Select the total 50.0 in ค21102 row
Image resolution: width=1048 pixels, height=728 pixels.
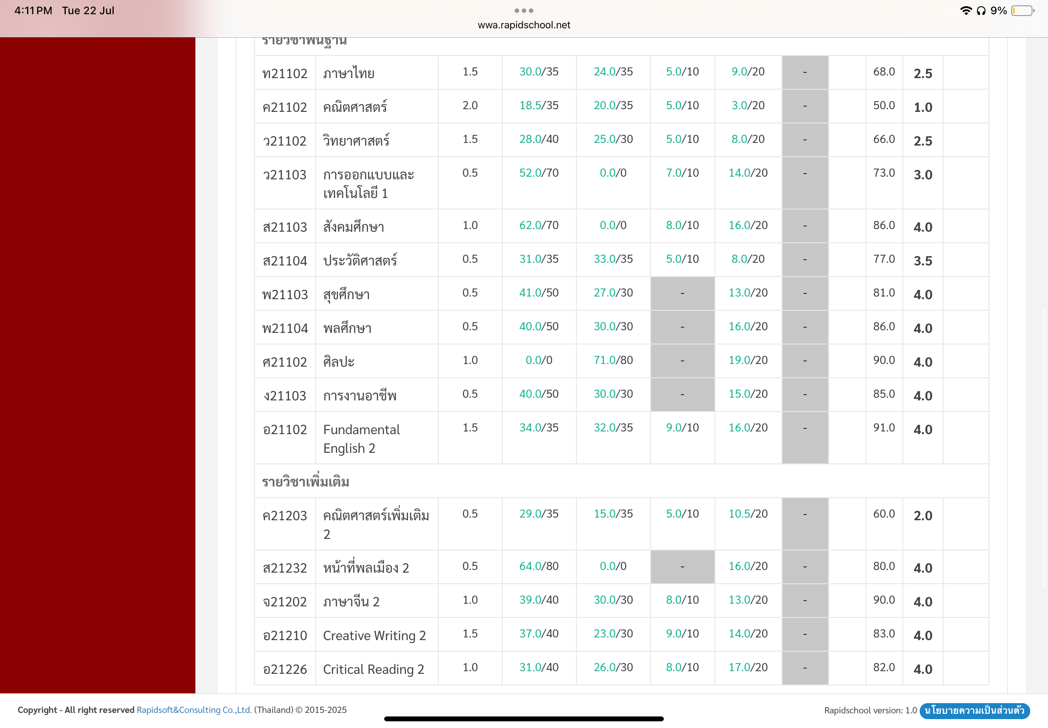(884, 105)
